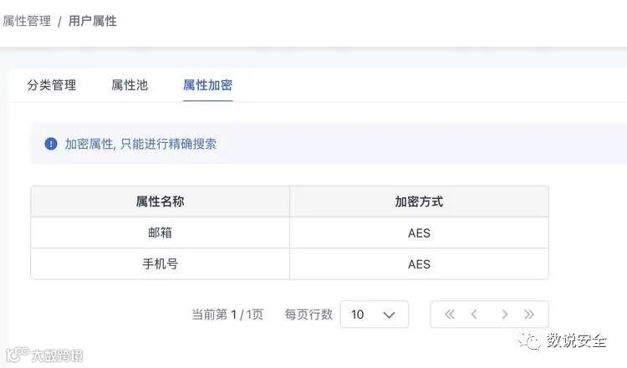Screen dimensions: 627x368
Task: Click the 大数跨境 logo icon
Action: (15, 355)
